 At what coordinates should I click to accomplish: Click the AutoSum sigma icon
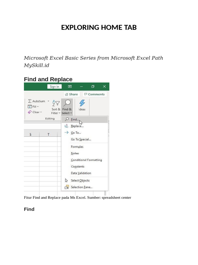(30, 101)
